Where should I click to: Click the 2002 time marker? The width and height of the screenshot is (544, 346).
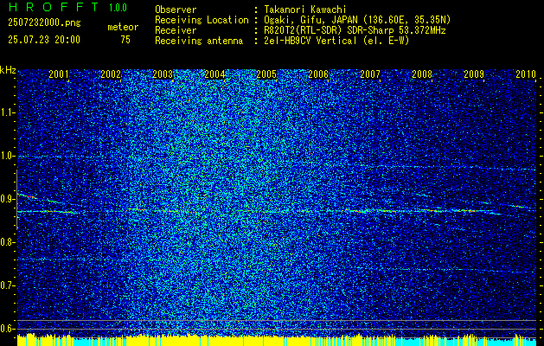click(x=111, y=74)
